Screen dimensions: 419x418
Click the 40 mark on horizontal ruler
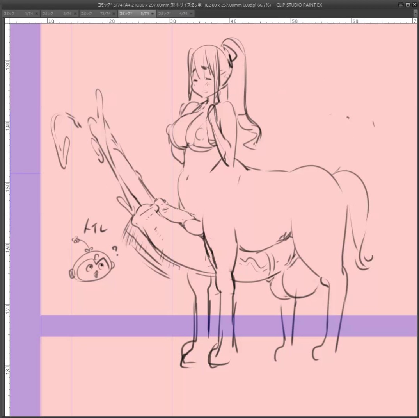click(x=234, y=21)
